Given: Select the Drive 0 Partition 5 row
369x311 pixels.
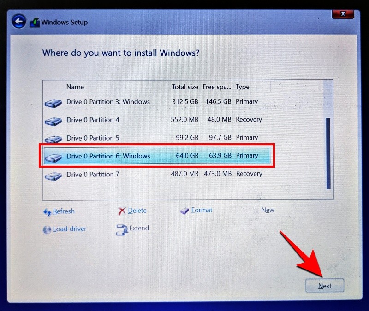Looking at the screenshot, I should pos(157,138).
